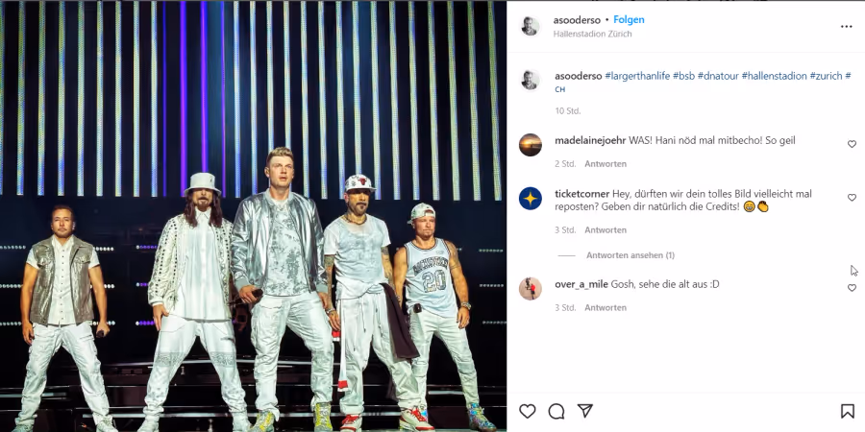
Task: Open the #dnatour hashtag
Action: (718, 76)
